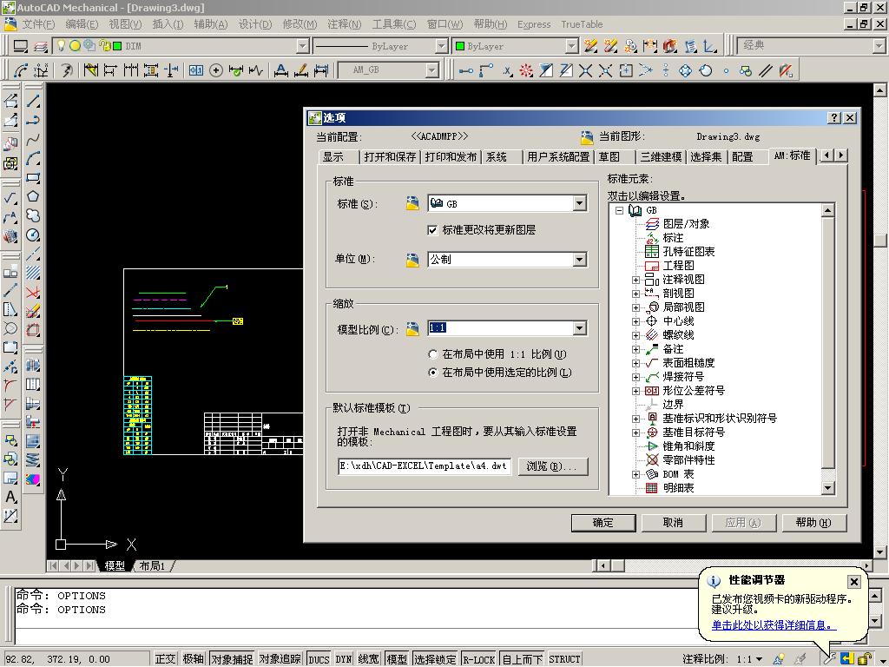Viewport: 889px width, 667px height.
Task: Select the parallel object snap icon
Action: (x=766, y=70)
